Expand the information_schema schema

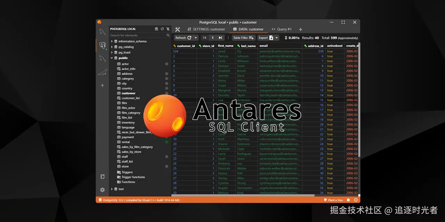click(112, 41)
